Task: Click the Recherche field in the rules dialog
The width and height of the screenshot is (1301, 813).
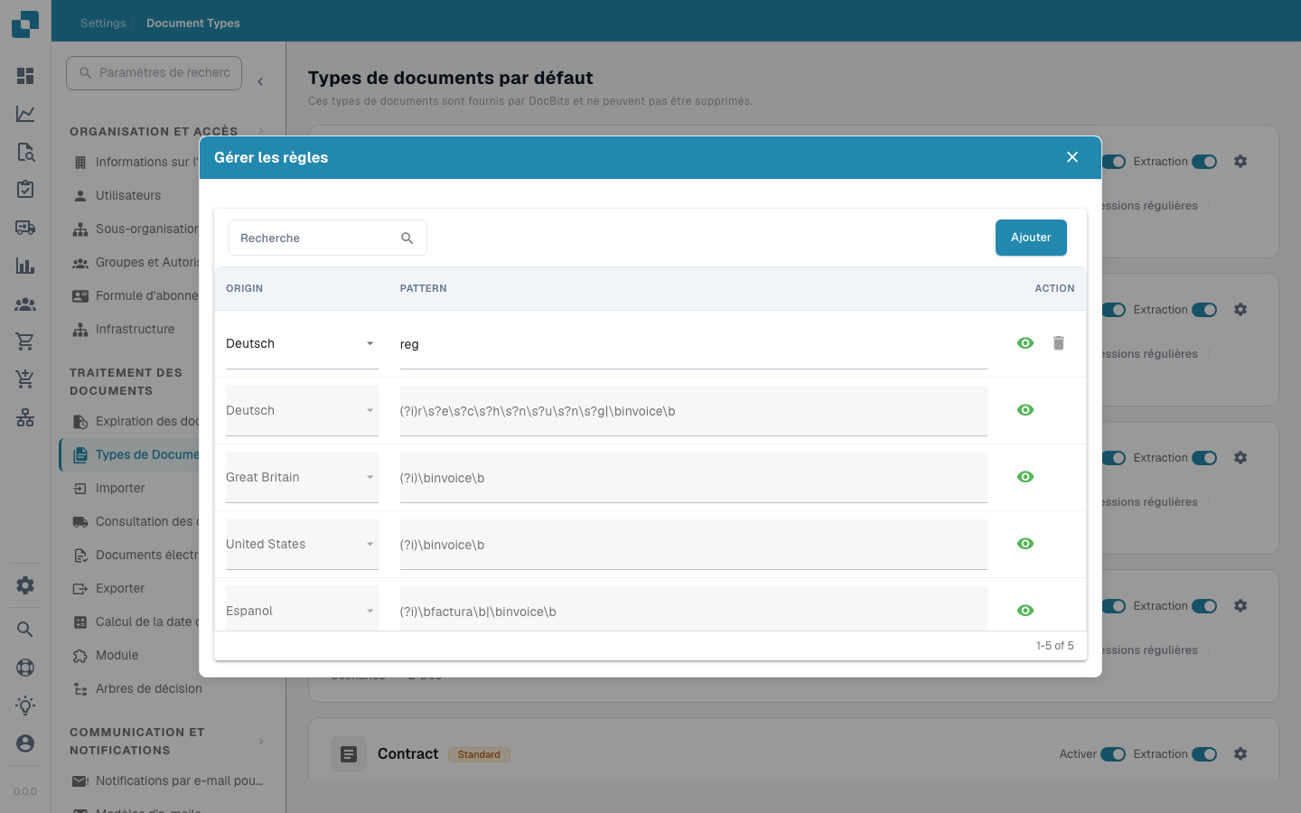Action: click(x=327, y=238)
